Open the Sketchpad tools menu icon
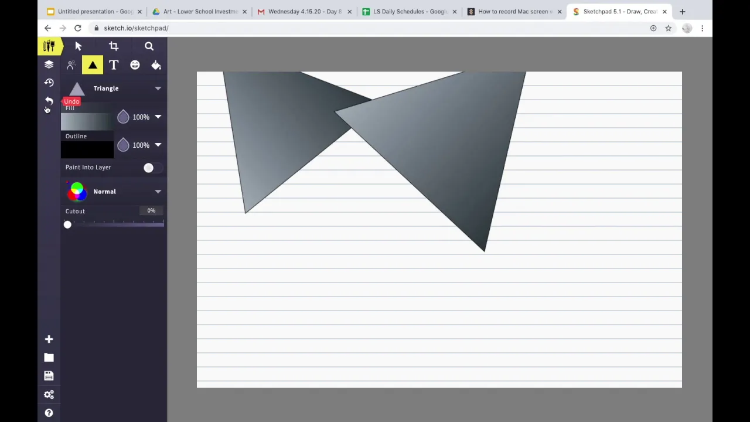This screenshot has height=422, width=750. click(49, 46)
